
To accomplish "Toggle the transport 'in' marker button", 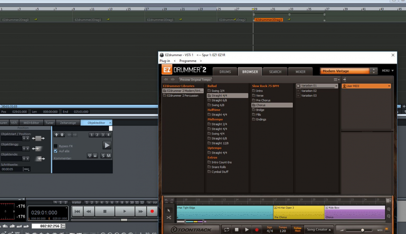I will (149, 202).
